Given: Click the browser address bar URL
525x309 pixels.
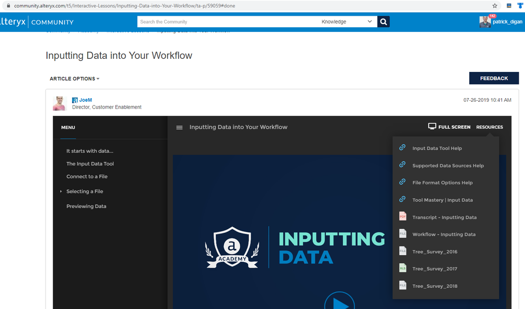Looking at the screenshot, I should (x=125, y=6).
